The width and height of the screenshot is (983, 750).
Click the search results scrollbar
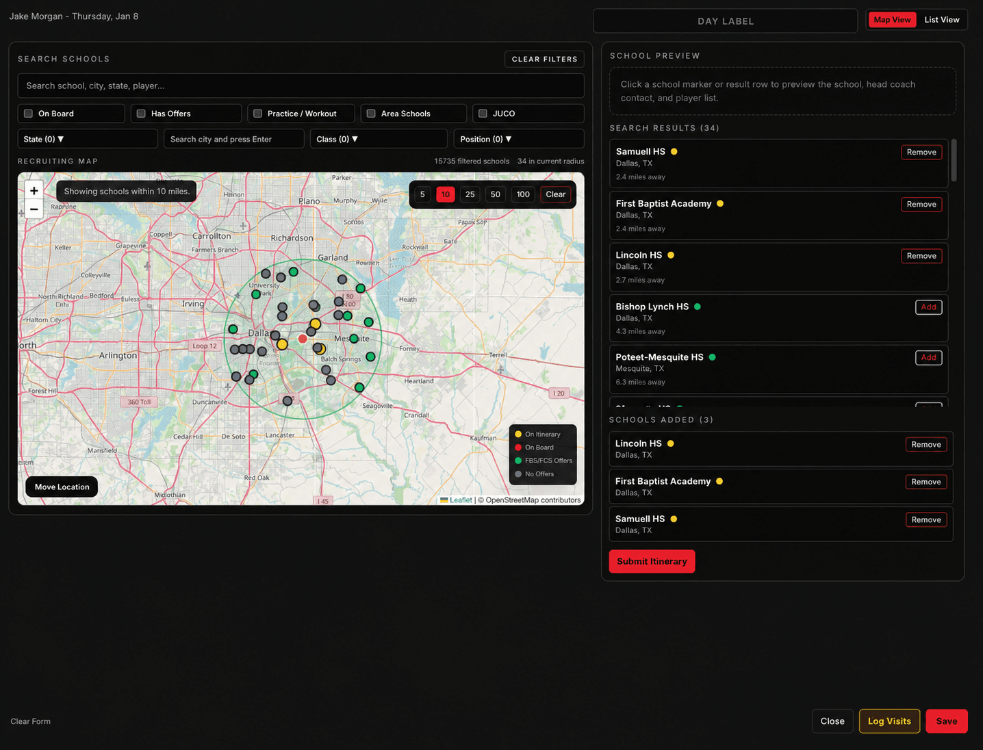pos(954,161)
